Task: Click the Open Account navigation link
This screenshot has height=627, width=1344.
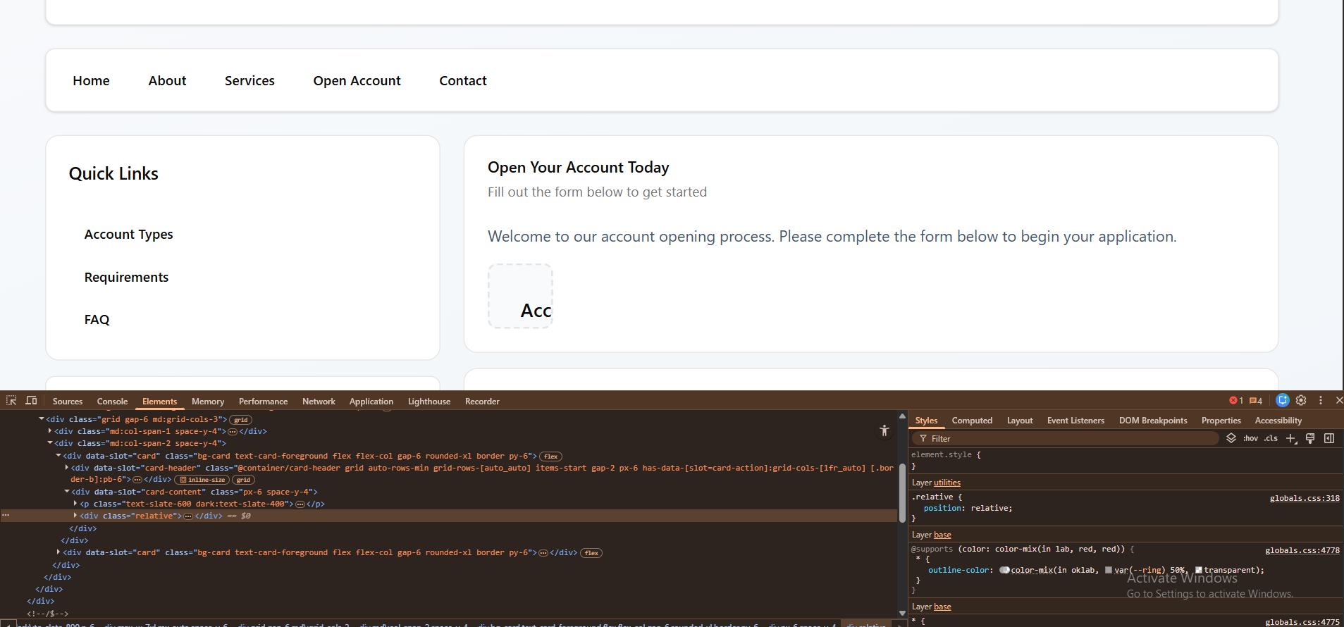Action: (357, 81)
